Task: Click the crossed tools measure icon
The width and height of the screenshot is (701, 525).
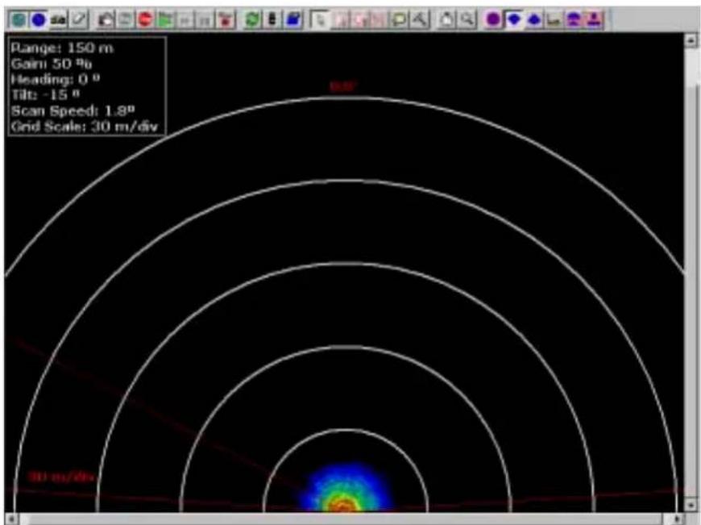Action: (420, 19)
